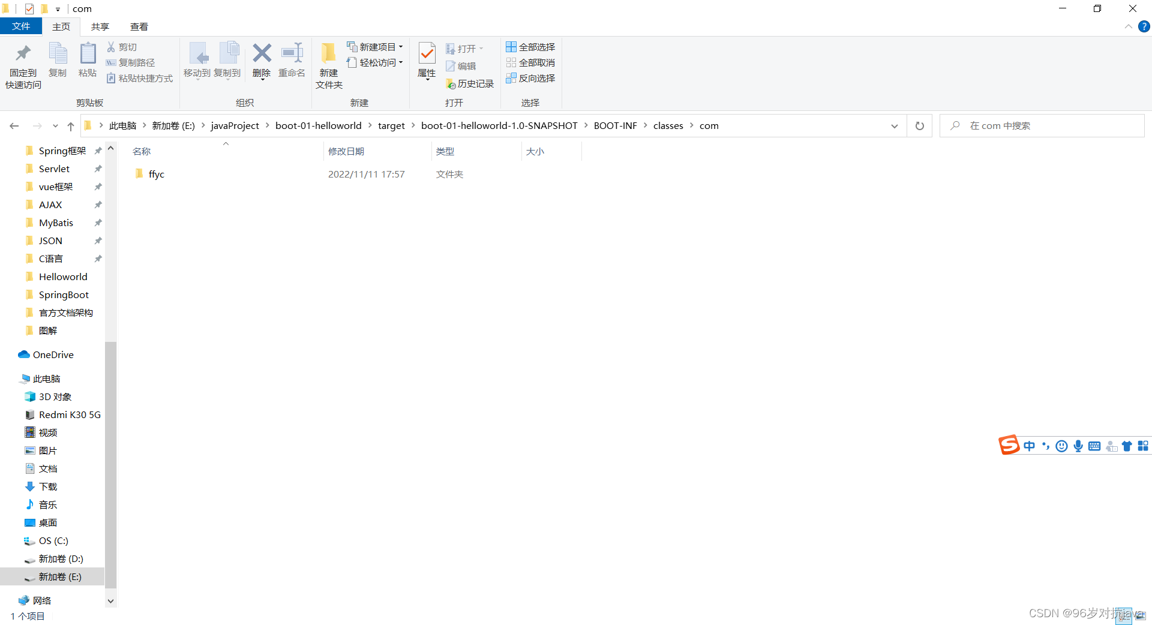Viewport: 1152px width, 625px height.
Task: Click BOOT-INF breadcrumb segment
Action: coord(616,126)
